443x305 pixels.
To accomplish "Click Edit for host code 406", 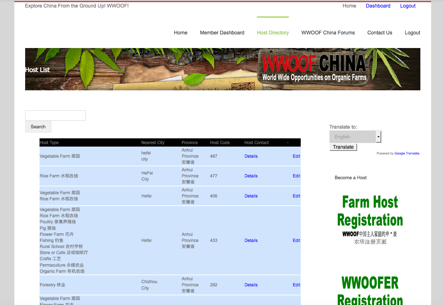I will [x=296, y=196].
